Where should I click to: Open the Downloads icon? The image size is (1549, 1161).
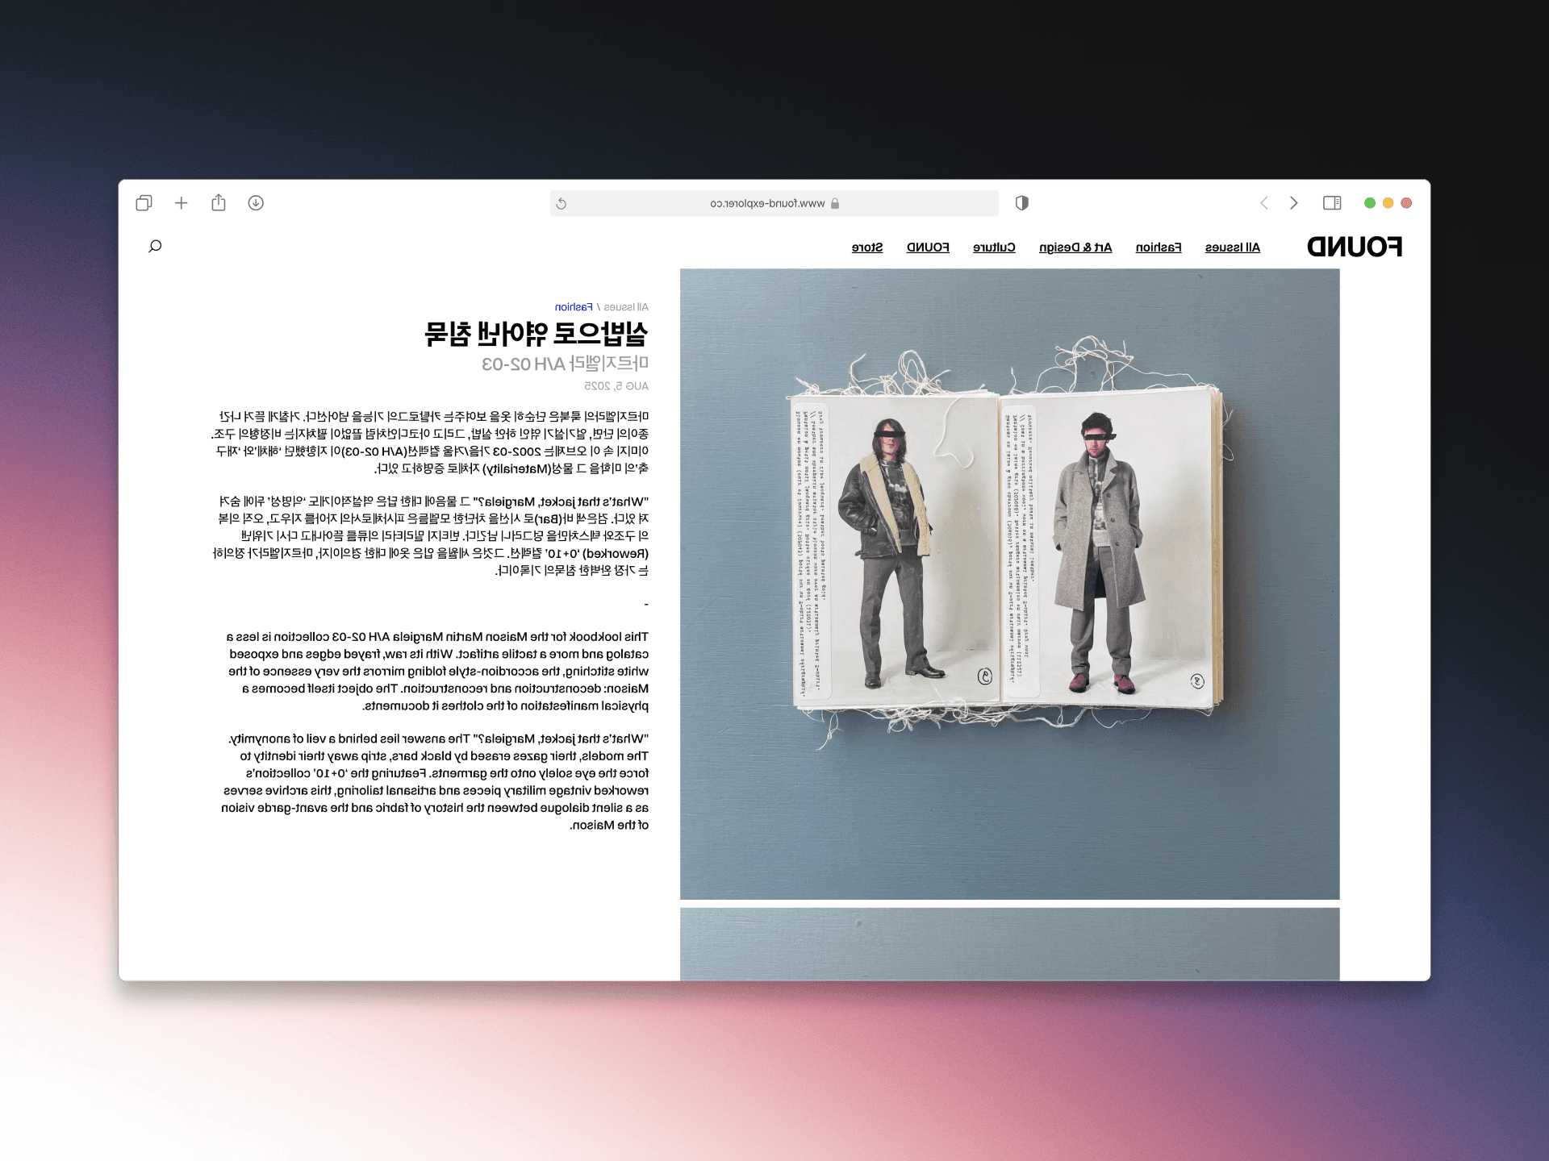pos(256,203)
